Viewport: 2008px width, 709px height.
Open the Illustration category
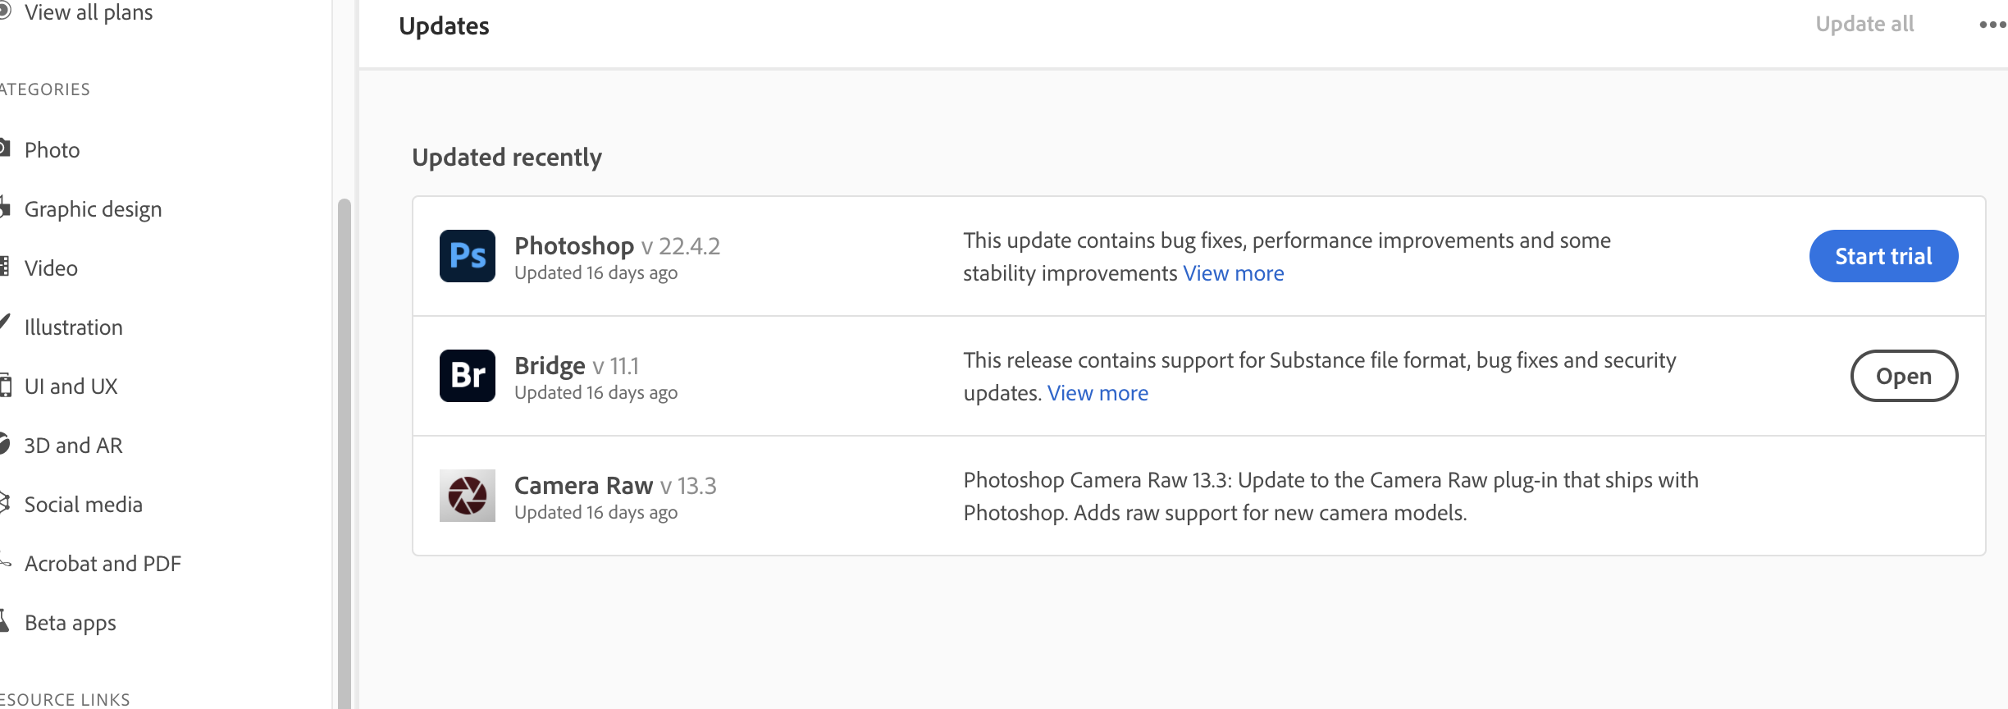click(x=74, y=327)
